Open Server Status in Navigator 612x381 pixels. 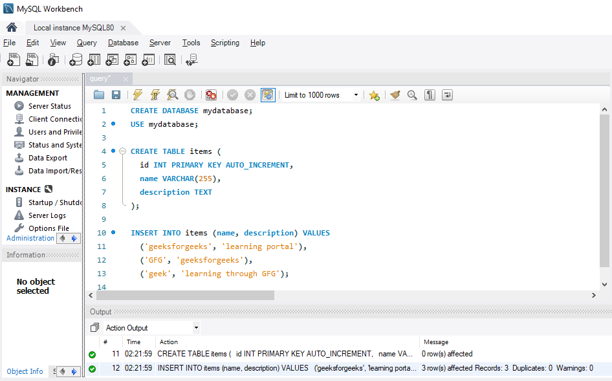(x=49, y=106)
